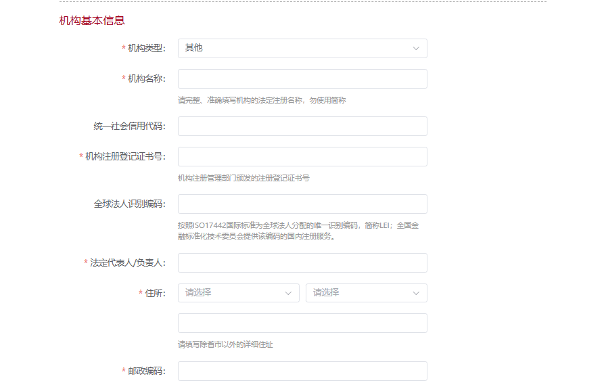The height and width of the screenshot is (389, 604).
Task: Click the chevron of second 住所 dropdown
Action: (416, 293)
